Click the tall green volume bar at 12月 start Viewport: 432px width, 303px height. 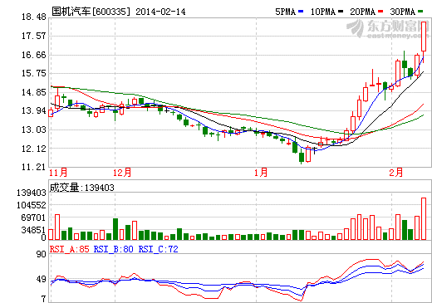click(115, 229)
